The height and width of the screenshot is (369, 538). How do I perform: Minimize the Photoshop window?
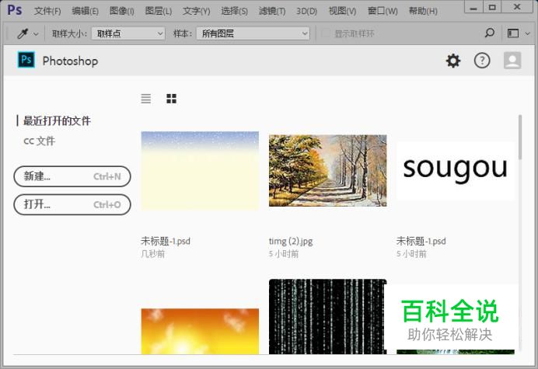click(x=473, y=7)
